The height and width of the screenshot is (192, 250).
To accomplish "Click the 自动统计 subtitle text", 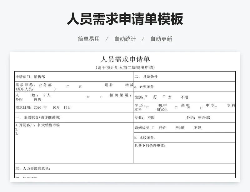I will pos(125,39).
